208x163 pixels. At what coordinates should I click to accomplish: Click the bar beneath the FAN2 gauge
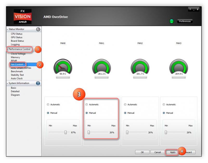click(140, 77)
